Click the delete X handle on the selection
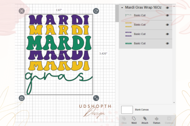 pyautogui.click(x=22, y=11)
